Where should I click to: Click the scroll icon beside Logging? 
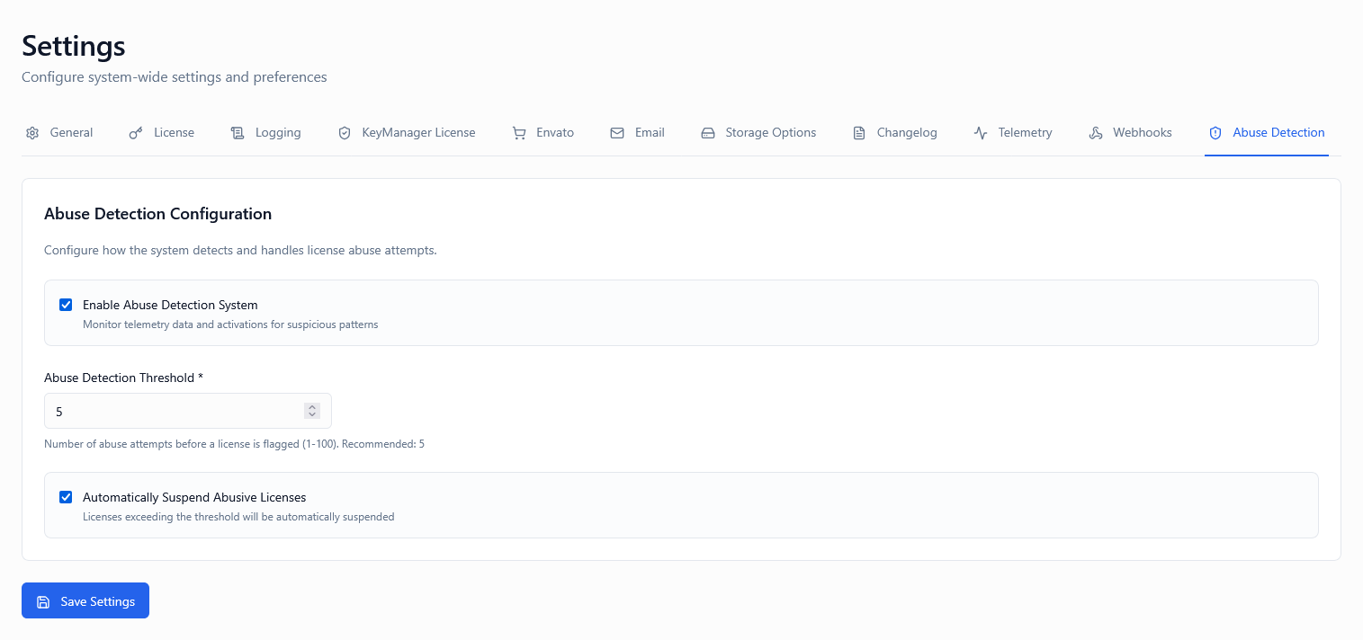pos(238,133)
